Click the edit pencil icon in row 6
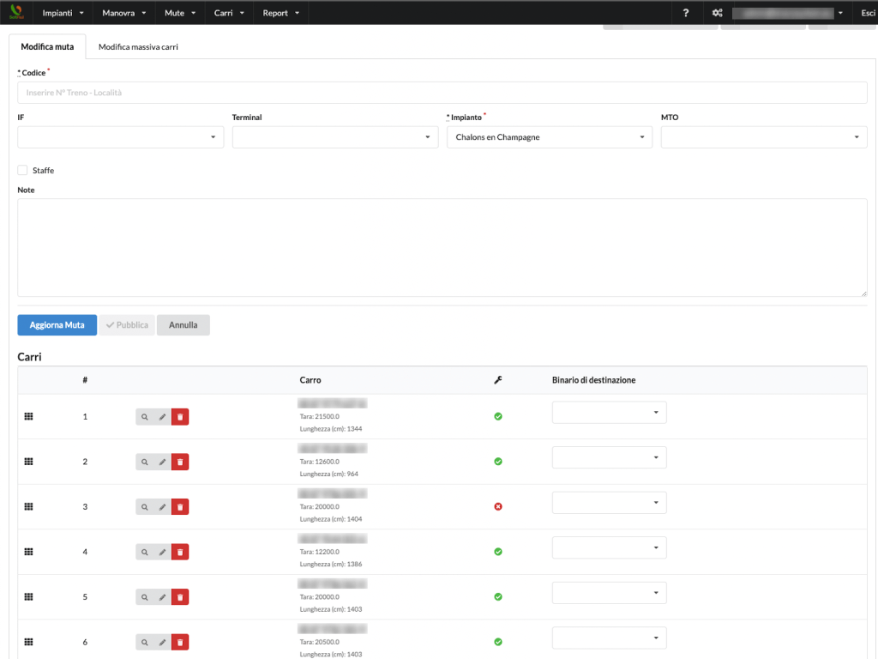Screen dimensions: 878x659 coord(162,642)
